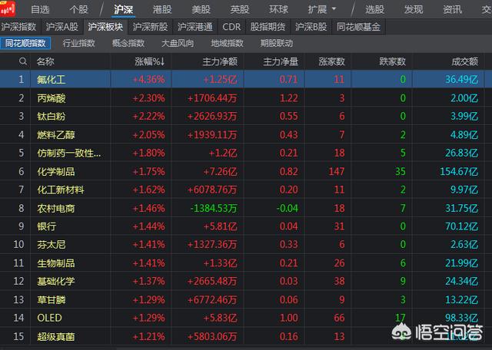Select the 化学制品 row name
Image resolution: width=492 pixels, height=350 pixels.
[56, 172]
